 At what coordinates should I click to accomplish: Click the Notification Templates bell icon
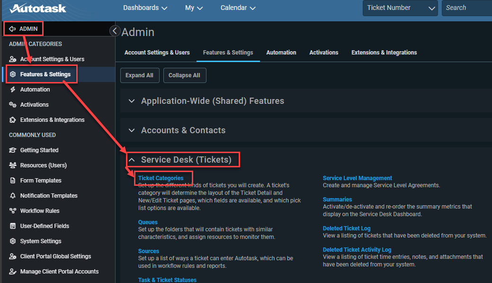point(13,196)
